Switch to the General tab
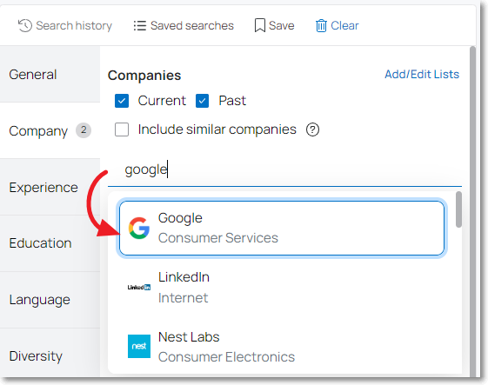The image size is (488, 385). click(50, 75)
